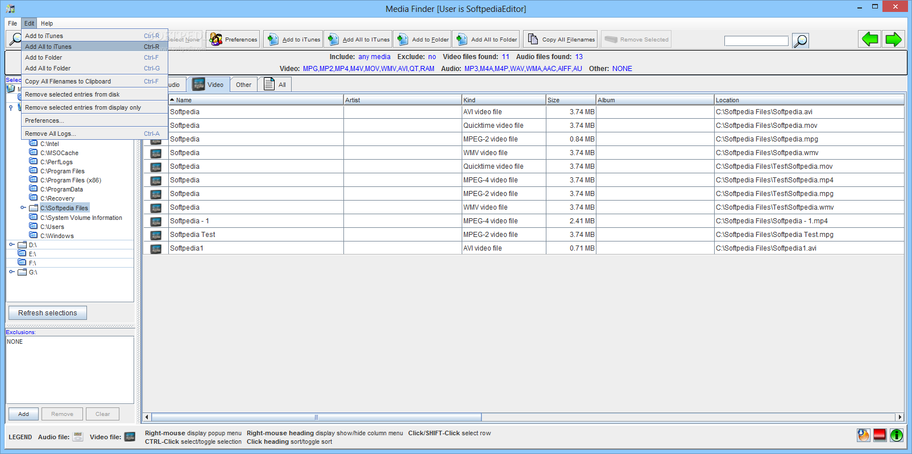
Task: Click the green left arrow button
Action: pos(870,39)
